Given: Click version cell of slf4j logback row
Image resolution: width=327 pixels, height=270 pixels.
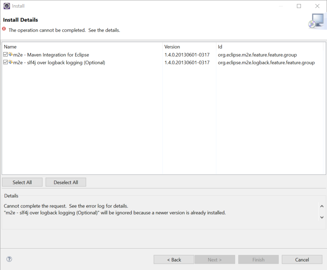Looking at the screenshot, I should pos(187,63).
